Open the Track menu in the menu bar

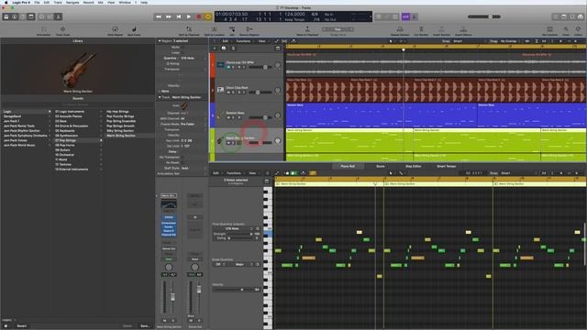tap(58, 2)
